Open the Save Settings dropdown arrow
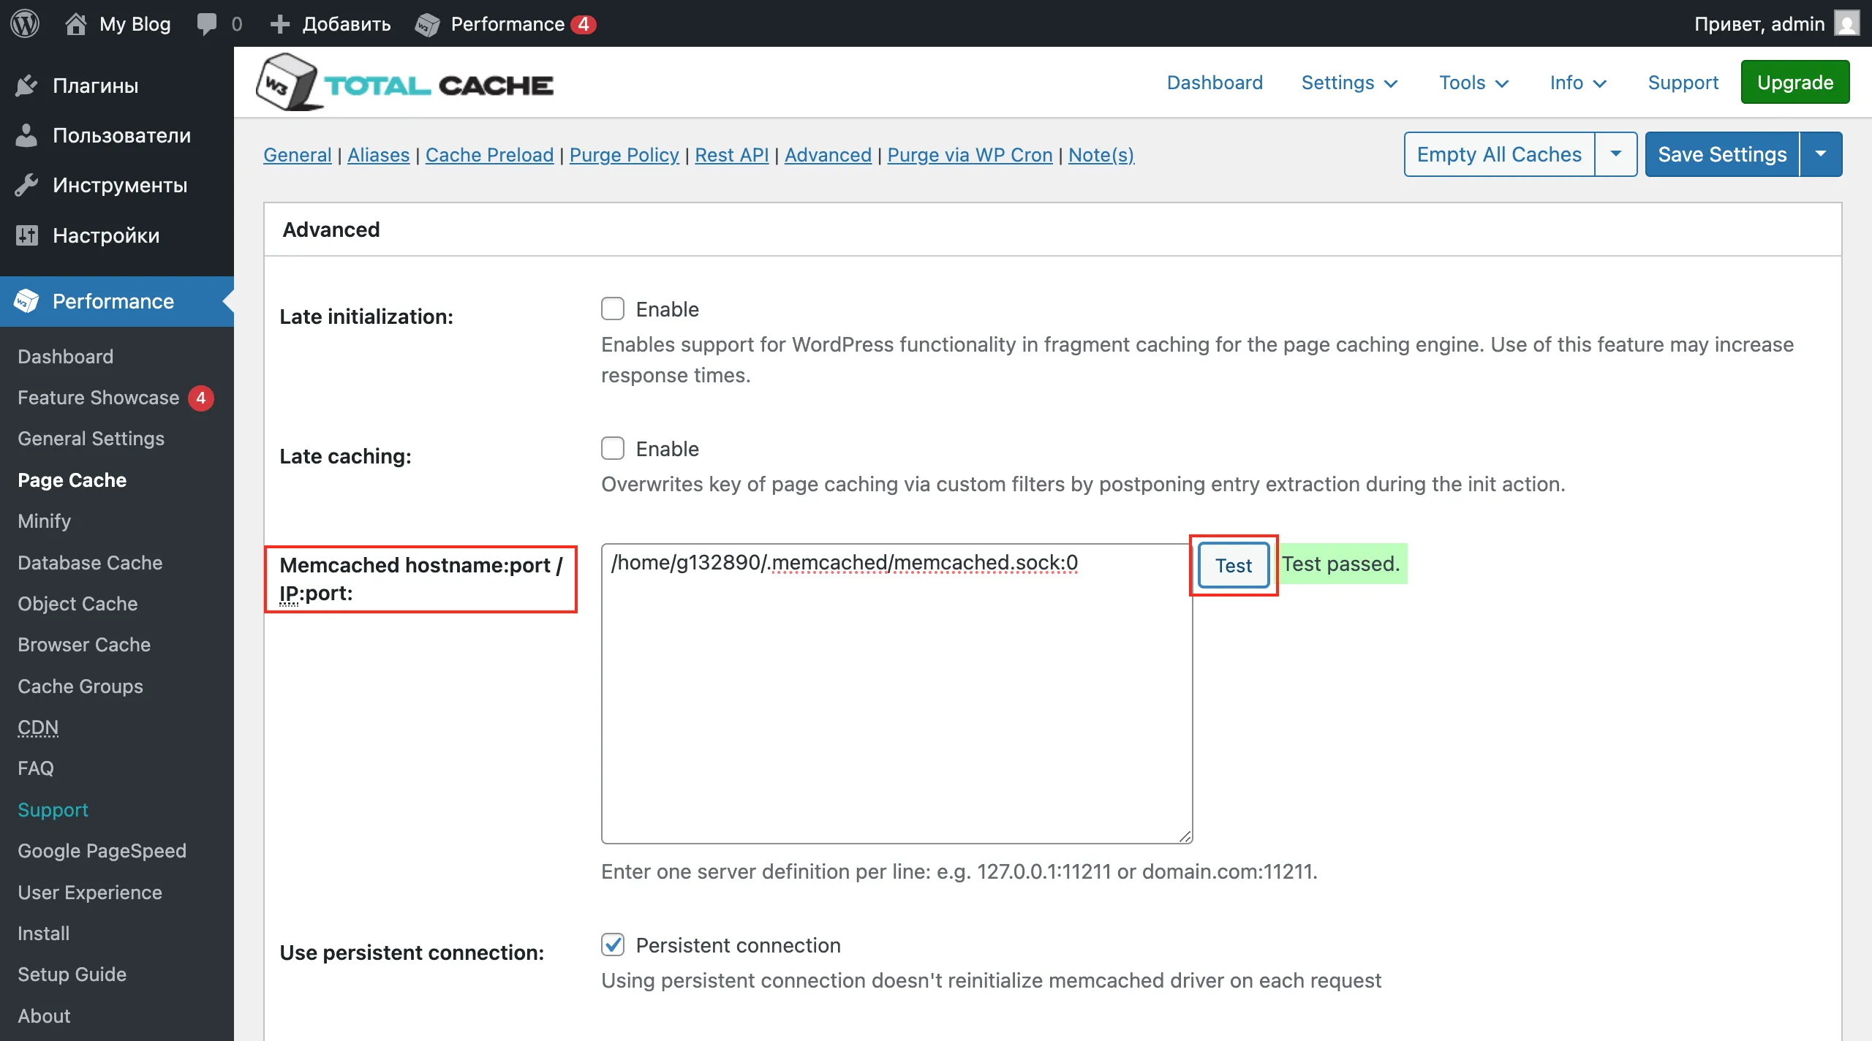Screen dimensions: 1872x1041 point(1820,154)
